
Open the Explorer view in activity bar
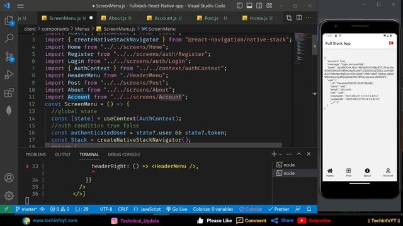pyautogui.click(x=9, y=21)
